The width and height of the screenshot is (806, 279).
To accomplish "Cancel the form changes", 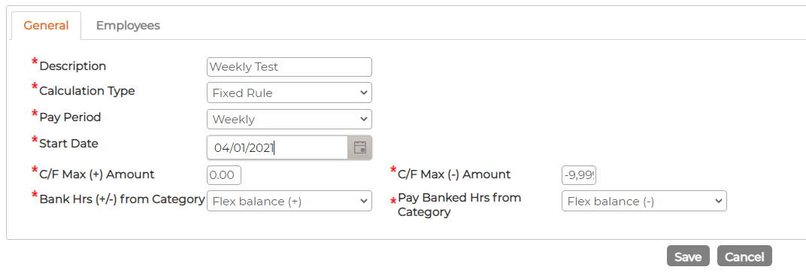I will click(744, 256).
